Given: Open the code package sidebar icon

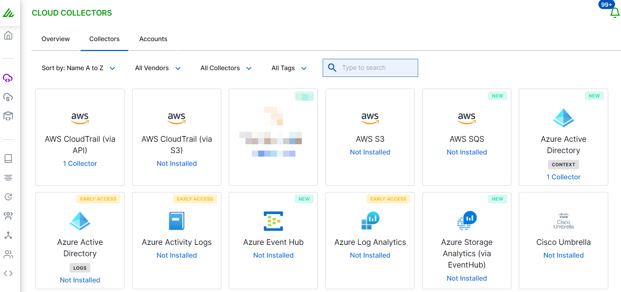Looking at the screenshot, I should click(x=8, y=116).
